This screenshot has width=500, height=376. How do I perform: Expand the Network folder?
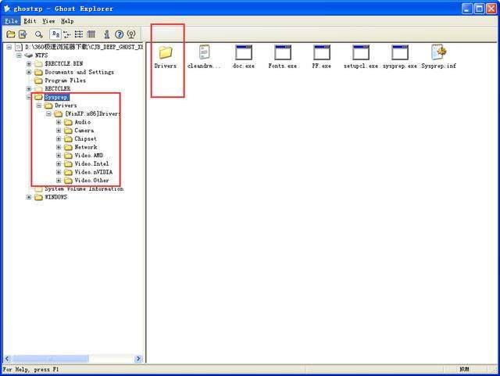coord(59,147)
